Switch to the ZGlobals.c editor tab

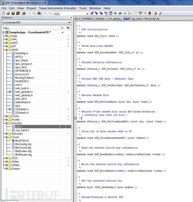coord(101,19)
